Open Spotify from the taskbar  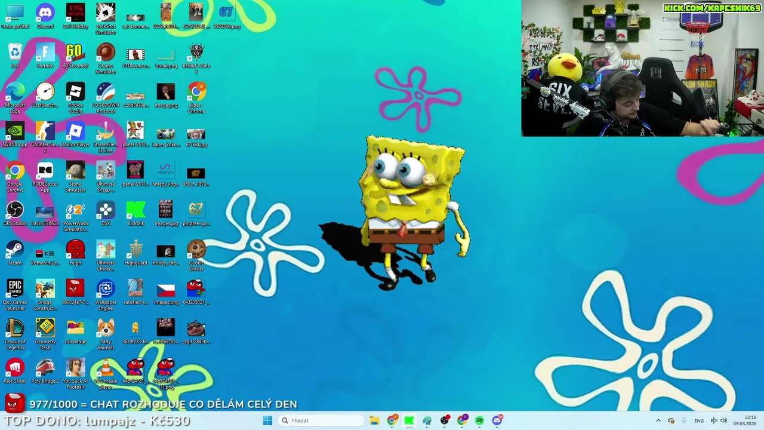[480, 420]
